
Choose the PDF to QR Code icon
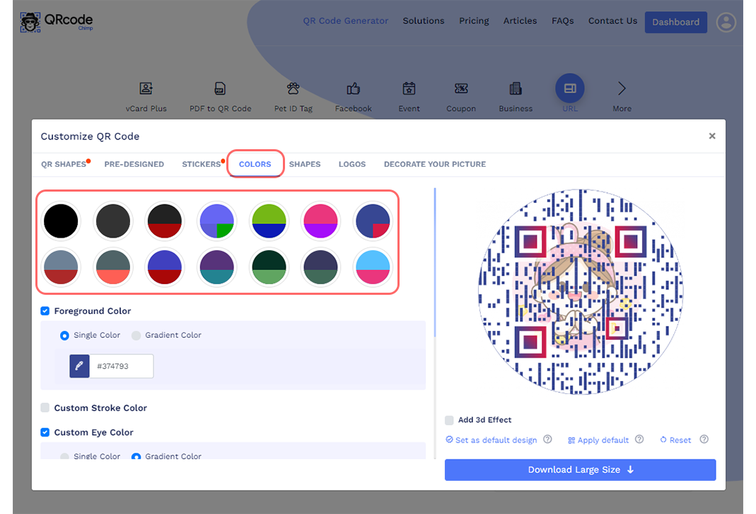[x=220, y=88]
